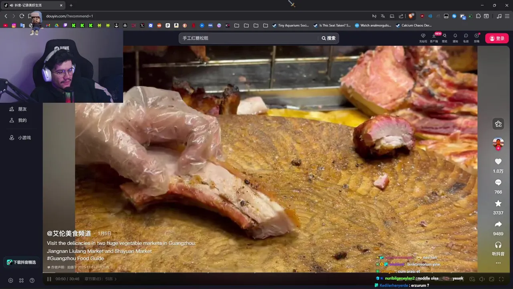This screenshot has width=513, height=289.
Task: Open the Reddit bookmark icon
Action: pos(159,25)
